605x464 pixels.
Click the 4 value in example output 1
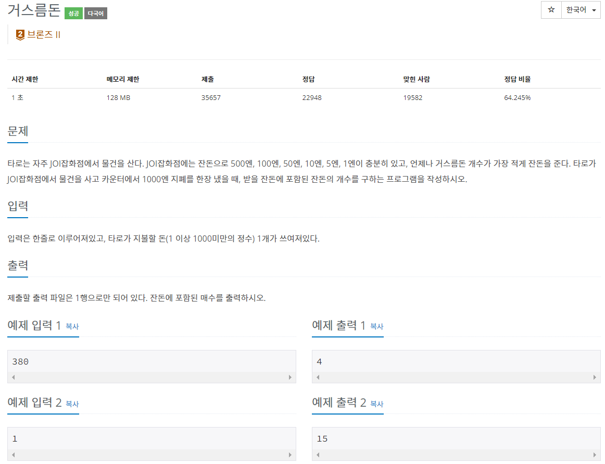[x=319, y=362]
